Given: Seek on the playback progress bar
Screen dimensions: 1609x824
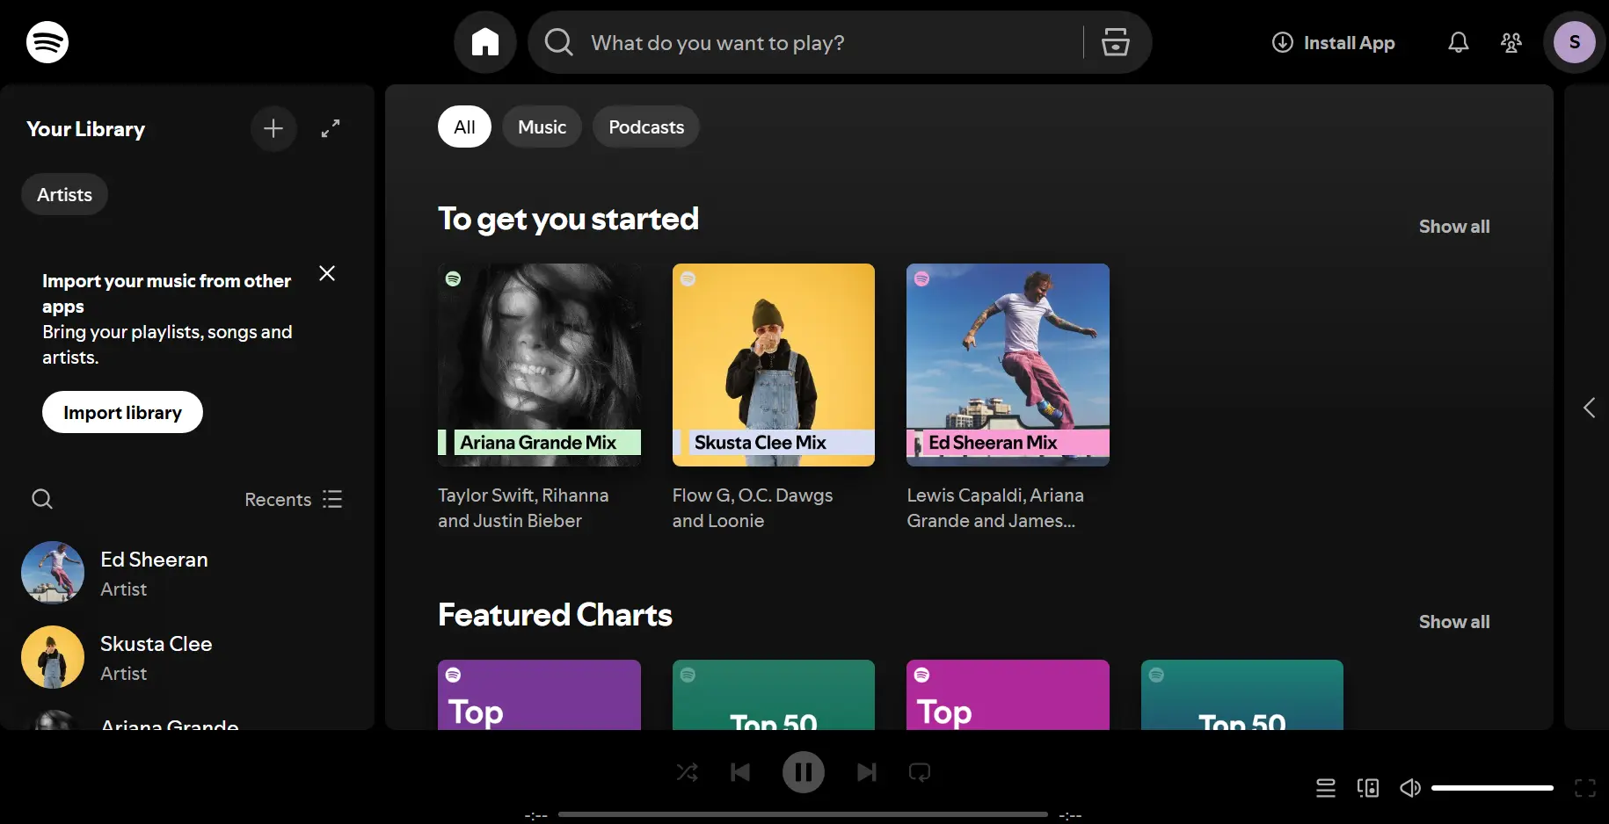Looking at the screenshot, I should coord(803,814).
